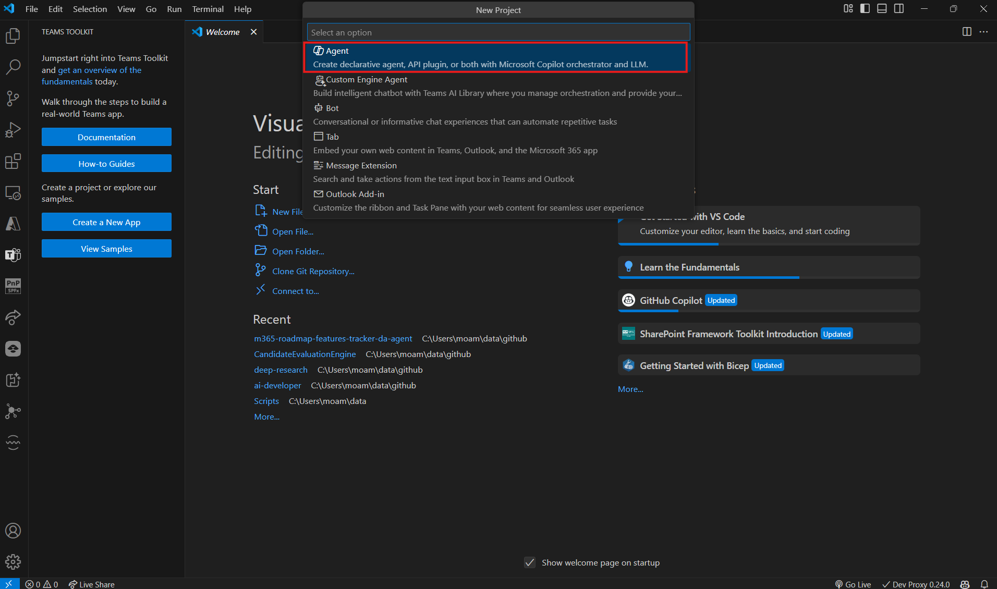Toggle the primary side bar
Screen dimensions: 997x589
pyautogui.click(x=865, y=9)
